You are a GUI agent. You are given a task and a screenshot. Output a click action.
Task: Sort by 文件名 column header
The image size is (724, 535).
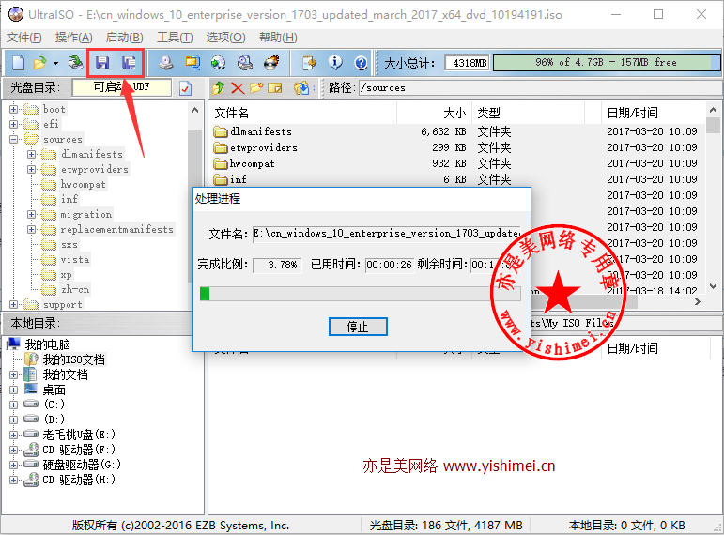303,113
